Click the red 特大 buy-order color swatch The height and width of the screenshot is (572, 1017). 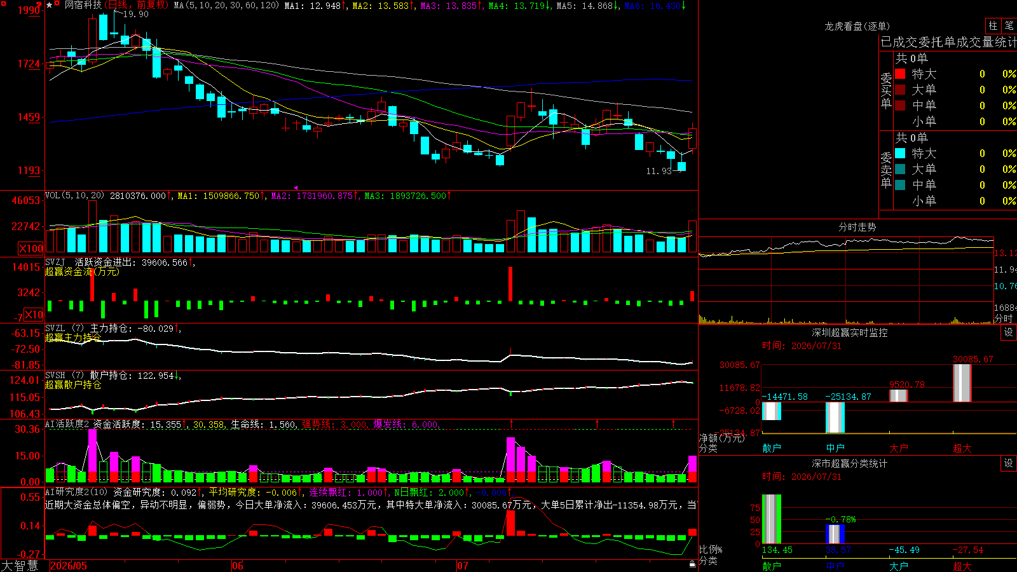(x=900, y=74)
